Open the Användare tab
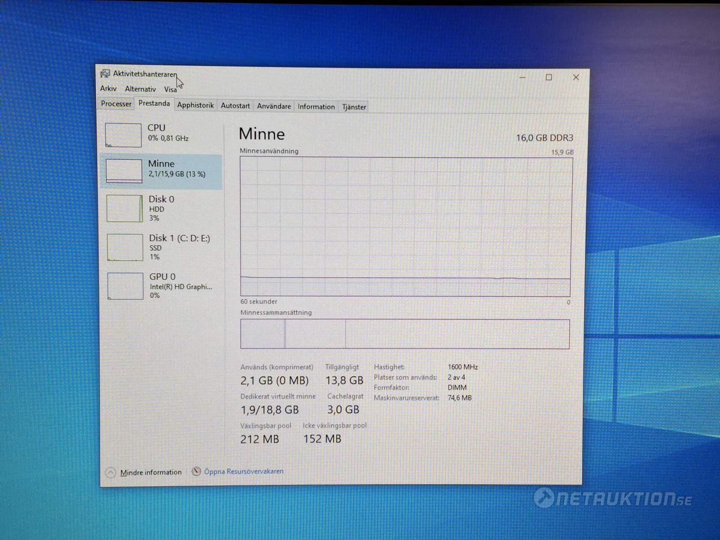Image resolution: width=720 pixels, height=540 pixels. pos(274,106)
